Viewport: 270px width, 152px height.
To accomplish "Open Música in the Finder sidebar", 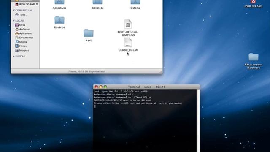I will 21,42.
